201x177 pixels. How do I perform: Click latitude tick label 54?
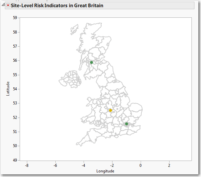point(15,89)
